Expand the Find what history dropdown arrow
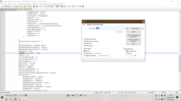 pos(124,28)
